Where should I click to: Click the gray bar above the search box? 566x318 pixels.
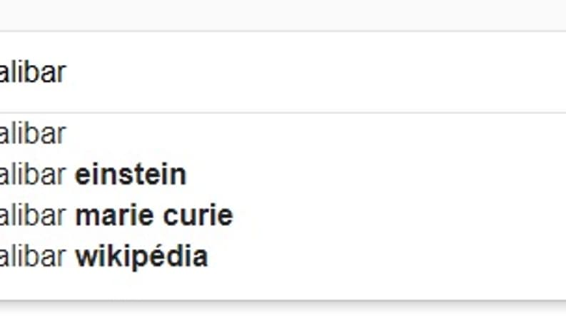point(283,15)
